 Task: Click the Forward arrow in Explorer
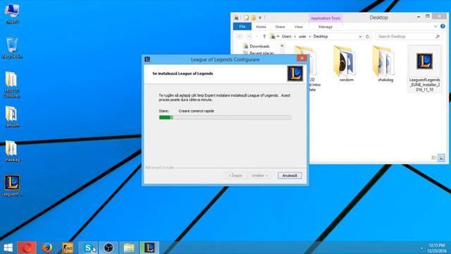249,37
